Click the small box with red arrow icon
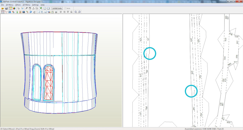The width and height of the screenshot is (243, 130). point(27,12)
